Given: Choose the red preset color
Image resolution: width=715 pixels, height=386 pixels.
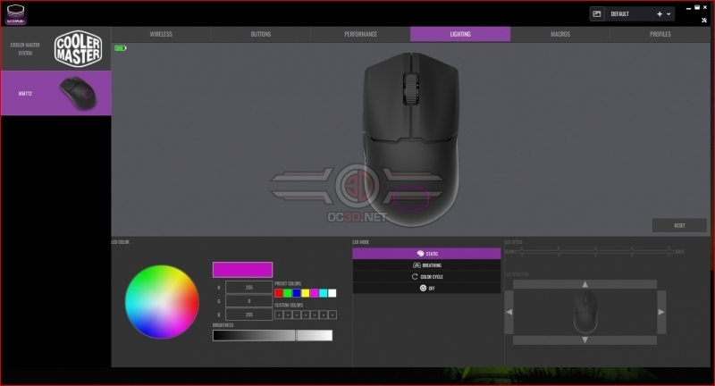Looking at the screenshot, I should coord(279,293).
